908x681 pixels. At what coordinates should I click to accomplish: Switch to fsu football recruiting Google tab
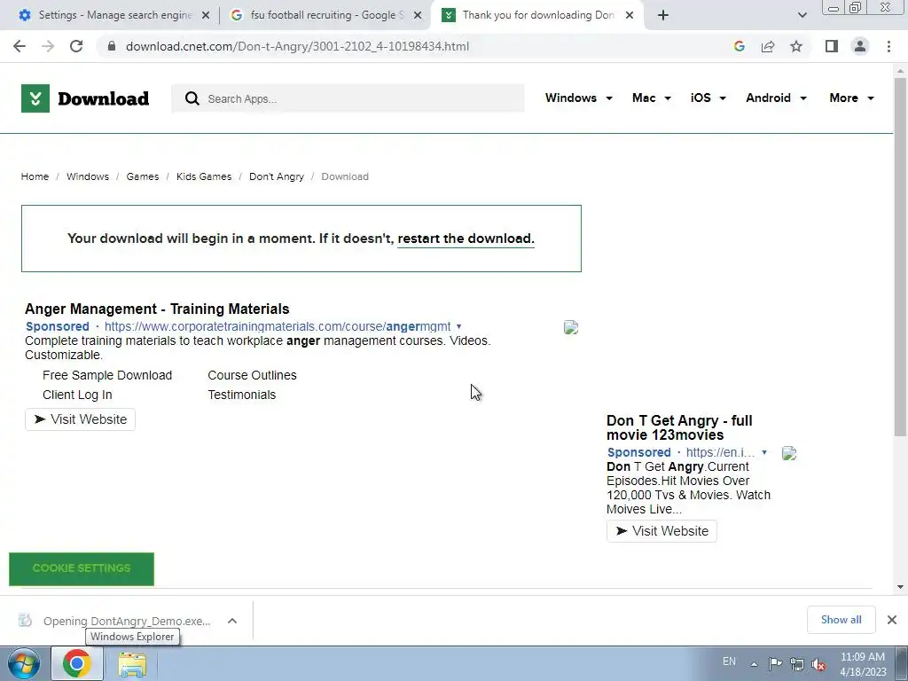tap(326, 15)
